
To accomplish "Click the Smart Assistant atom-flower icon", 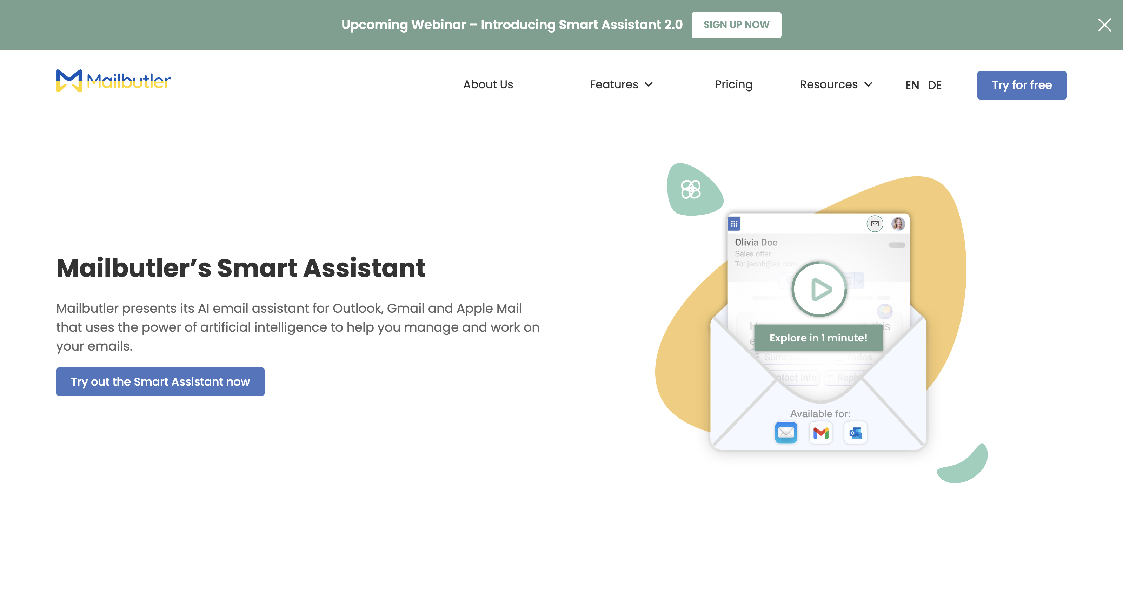I will pyautogui.click(x=691, y=189).
